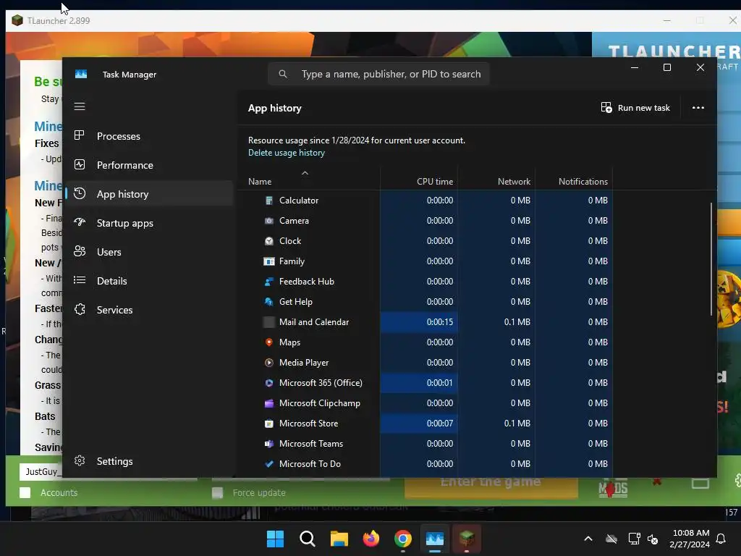Open the Details page
This screenshot has width=741, height=556.
[x=149, y=281]
